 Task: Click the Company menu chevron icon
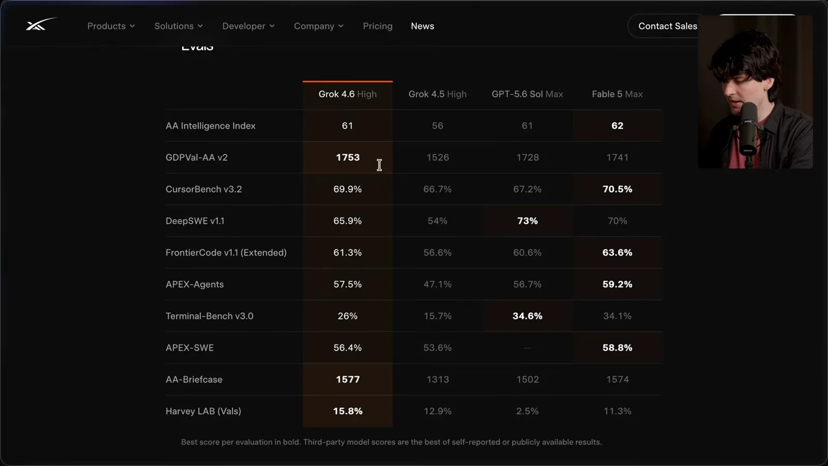[341, 26]
